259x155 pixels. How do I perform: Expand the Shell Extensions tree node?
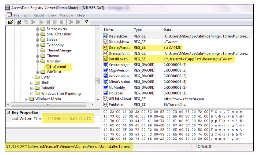pyautogui.click(x=38, y=35)
